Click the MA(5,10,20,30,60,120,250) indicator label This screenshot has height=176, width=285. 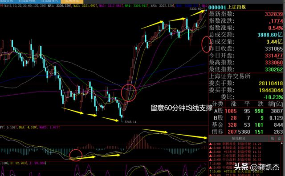click(x=26, y=6)
